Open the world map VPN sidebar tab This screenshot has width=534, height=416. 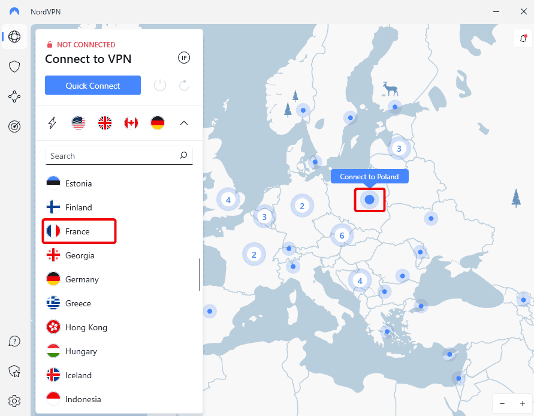coord(14,37)
